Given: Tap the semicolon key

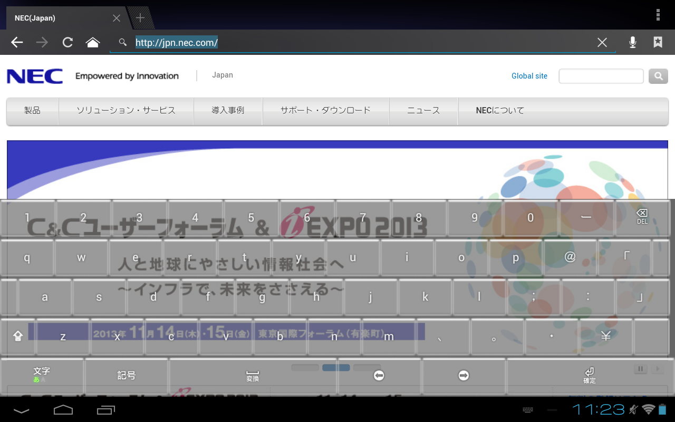Looking at the screenshot, I should (x=534, y=297).
